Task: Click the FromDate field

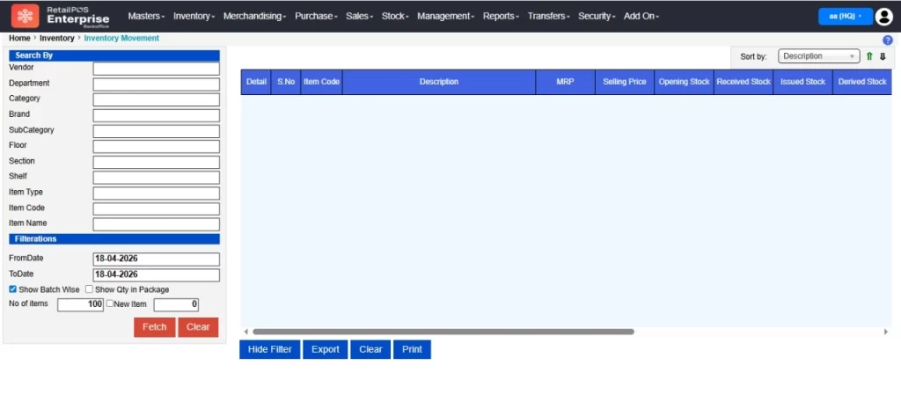Action: click(157, 259)
